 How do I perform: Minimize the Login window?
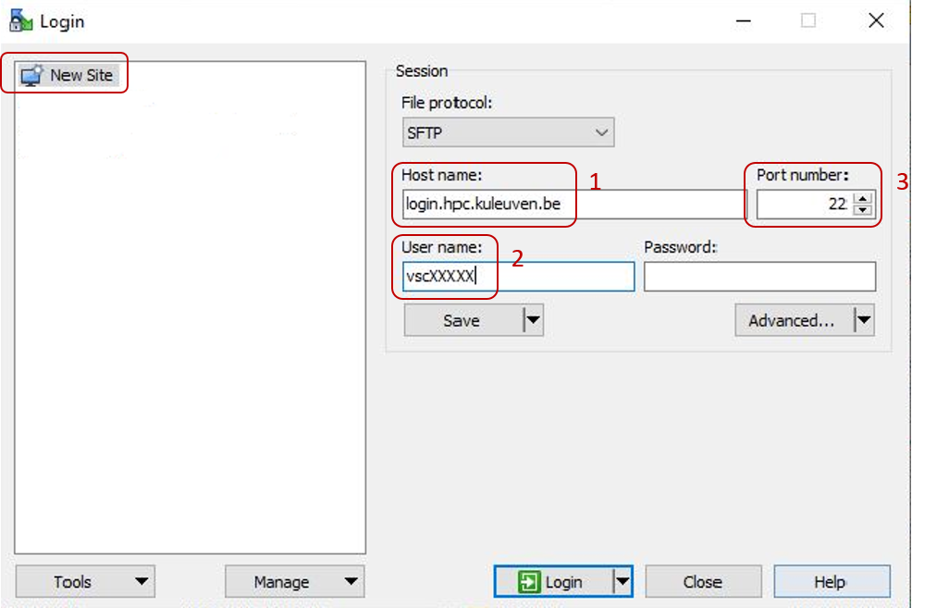click(744, 20)
